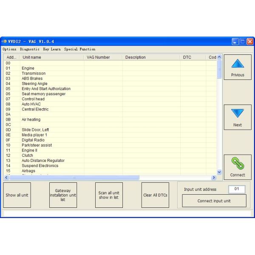Image resolution: width=255 pixels, height=255 pixels.
Task: Click the Show all unit button
Action: (17, 195)
